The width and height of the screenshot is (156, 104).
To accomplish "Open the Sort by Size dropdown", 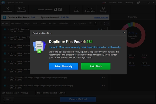I will click(80, 24).
